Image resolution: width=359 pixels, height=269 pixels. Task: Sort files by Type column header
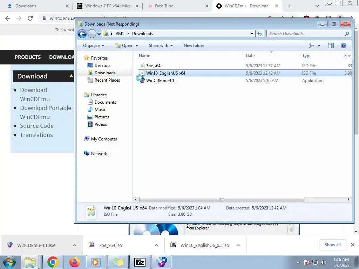coord(306,56)
